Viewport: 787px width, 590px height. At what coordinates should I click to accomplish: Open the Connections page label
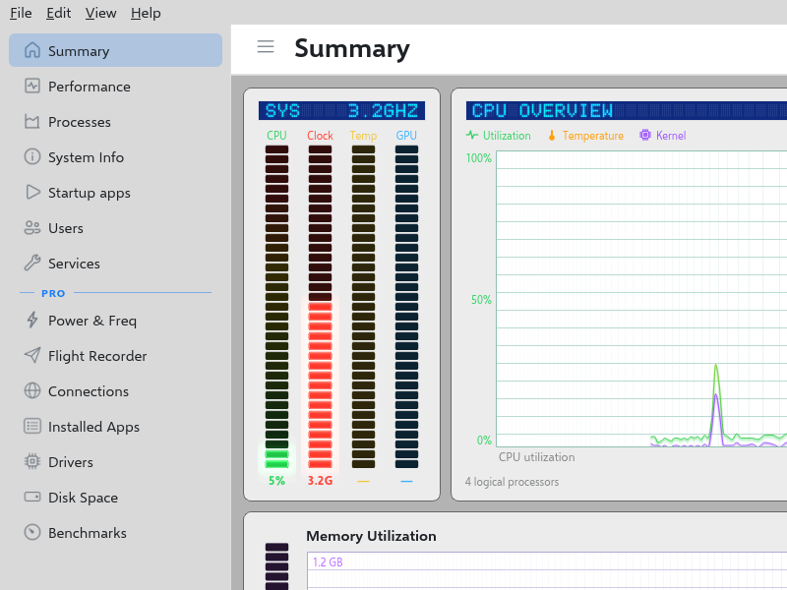89,391
